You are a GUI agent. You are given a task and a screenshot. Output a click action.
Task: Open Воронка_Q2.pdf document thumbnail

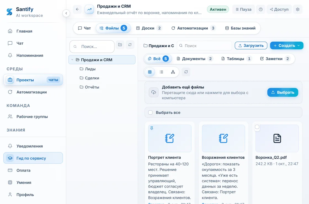tap(277, 138)
